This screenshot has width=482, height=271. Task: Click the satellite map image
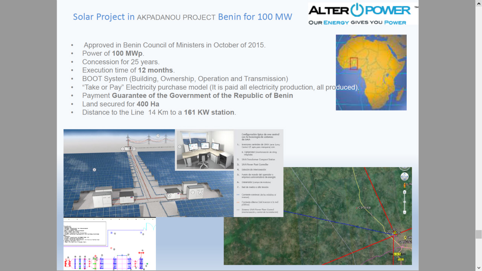[318, 216]
